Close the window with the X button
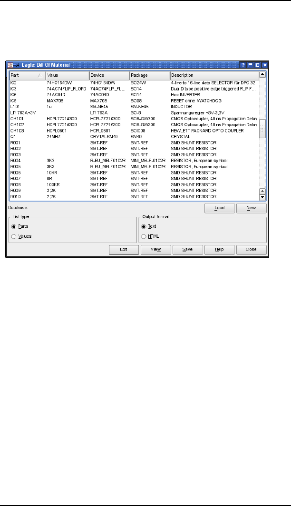 [264, 65]
